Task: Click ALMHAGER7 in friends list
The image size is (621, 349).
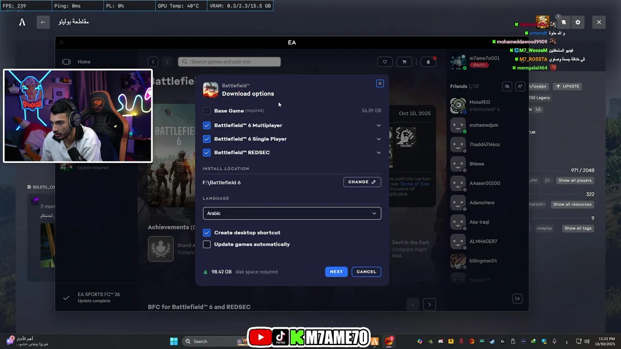Action: (x=483, y=241)
